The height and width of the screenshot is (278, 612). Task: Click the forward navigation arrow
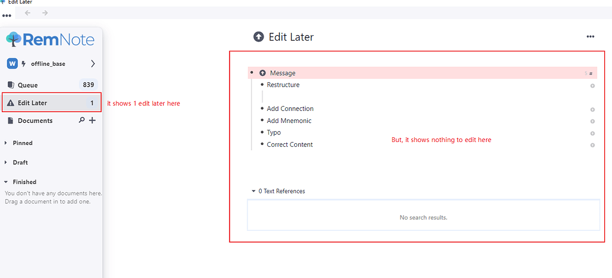tap(45, 13)
